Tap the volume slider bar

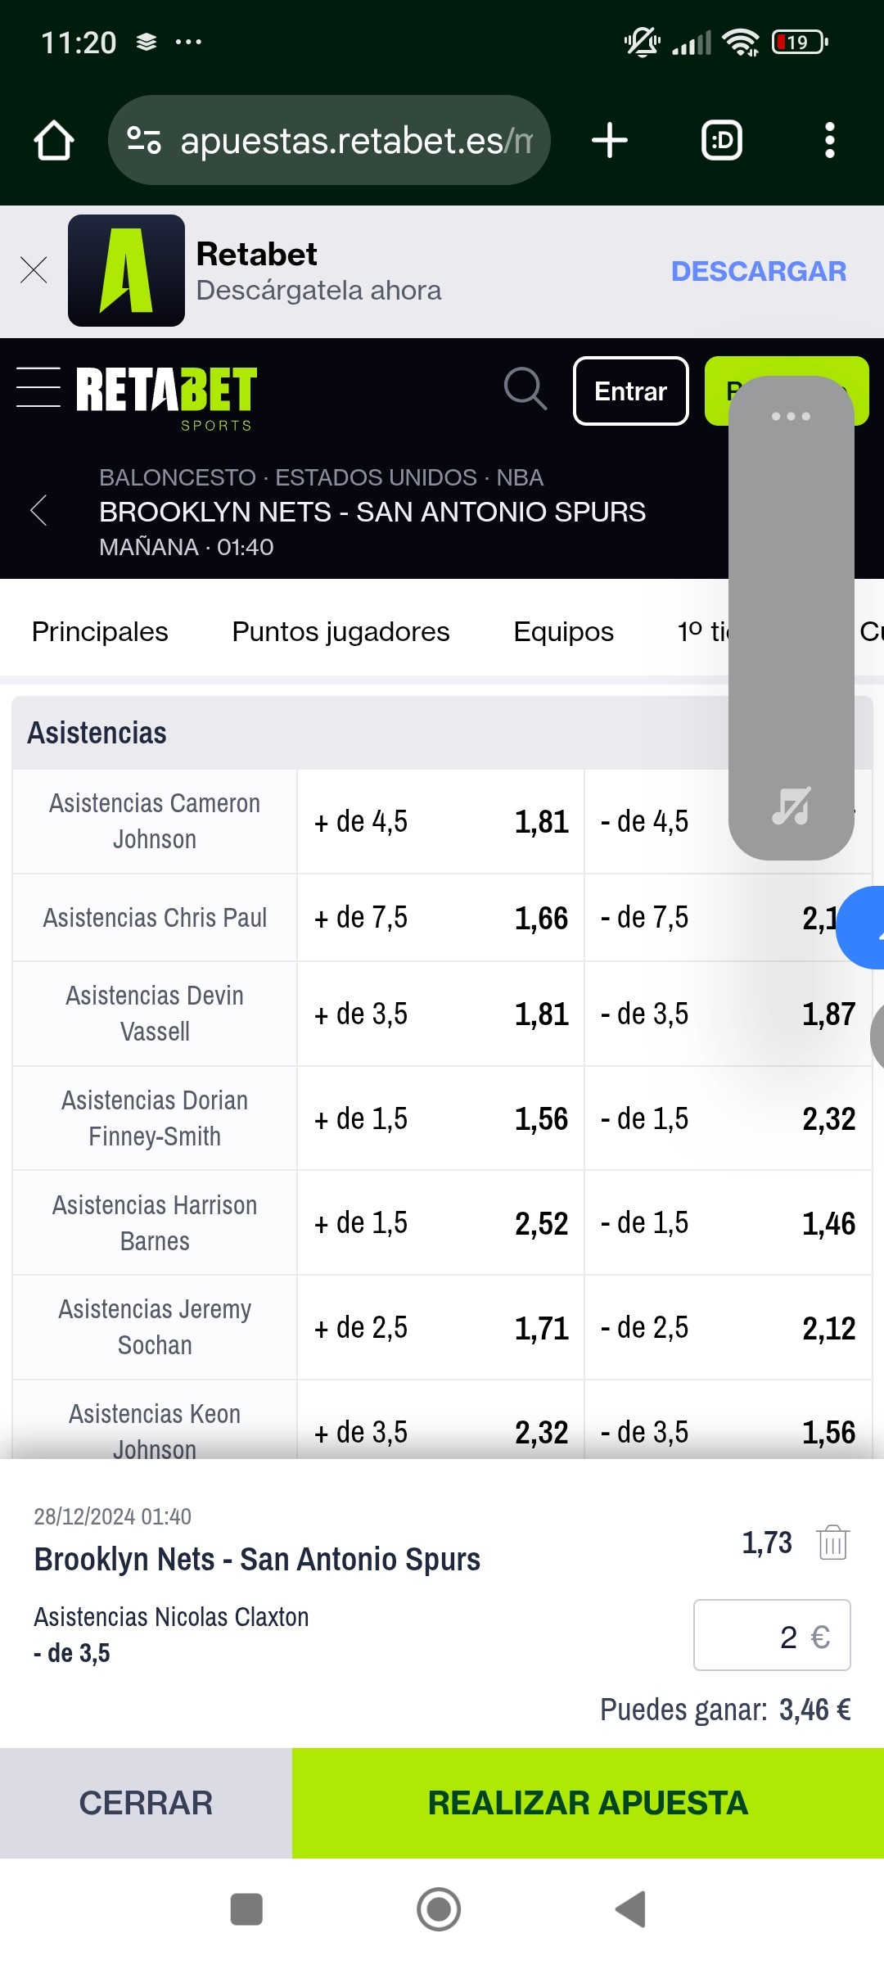[792, 606]
